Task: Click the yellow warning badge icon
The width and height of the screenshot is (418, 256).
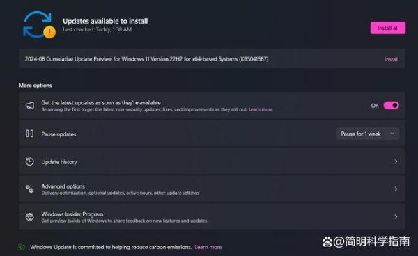Action: [49, 32]
